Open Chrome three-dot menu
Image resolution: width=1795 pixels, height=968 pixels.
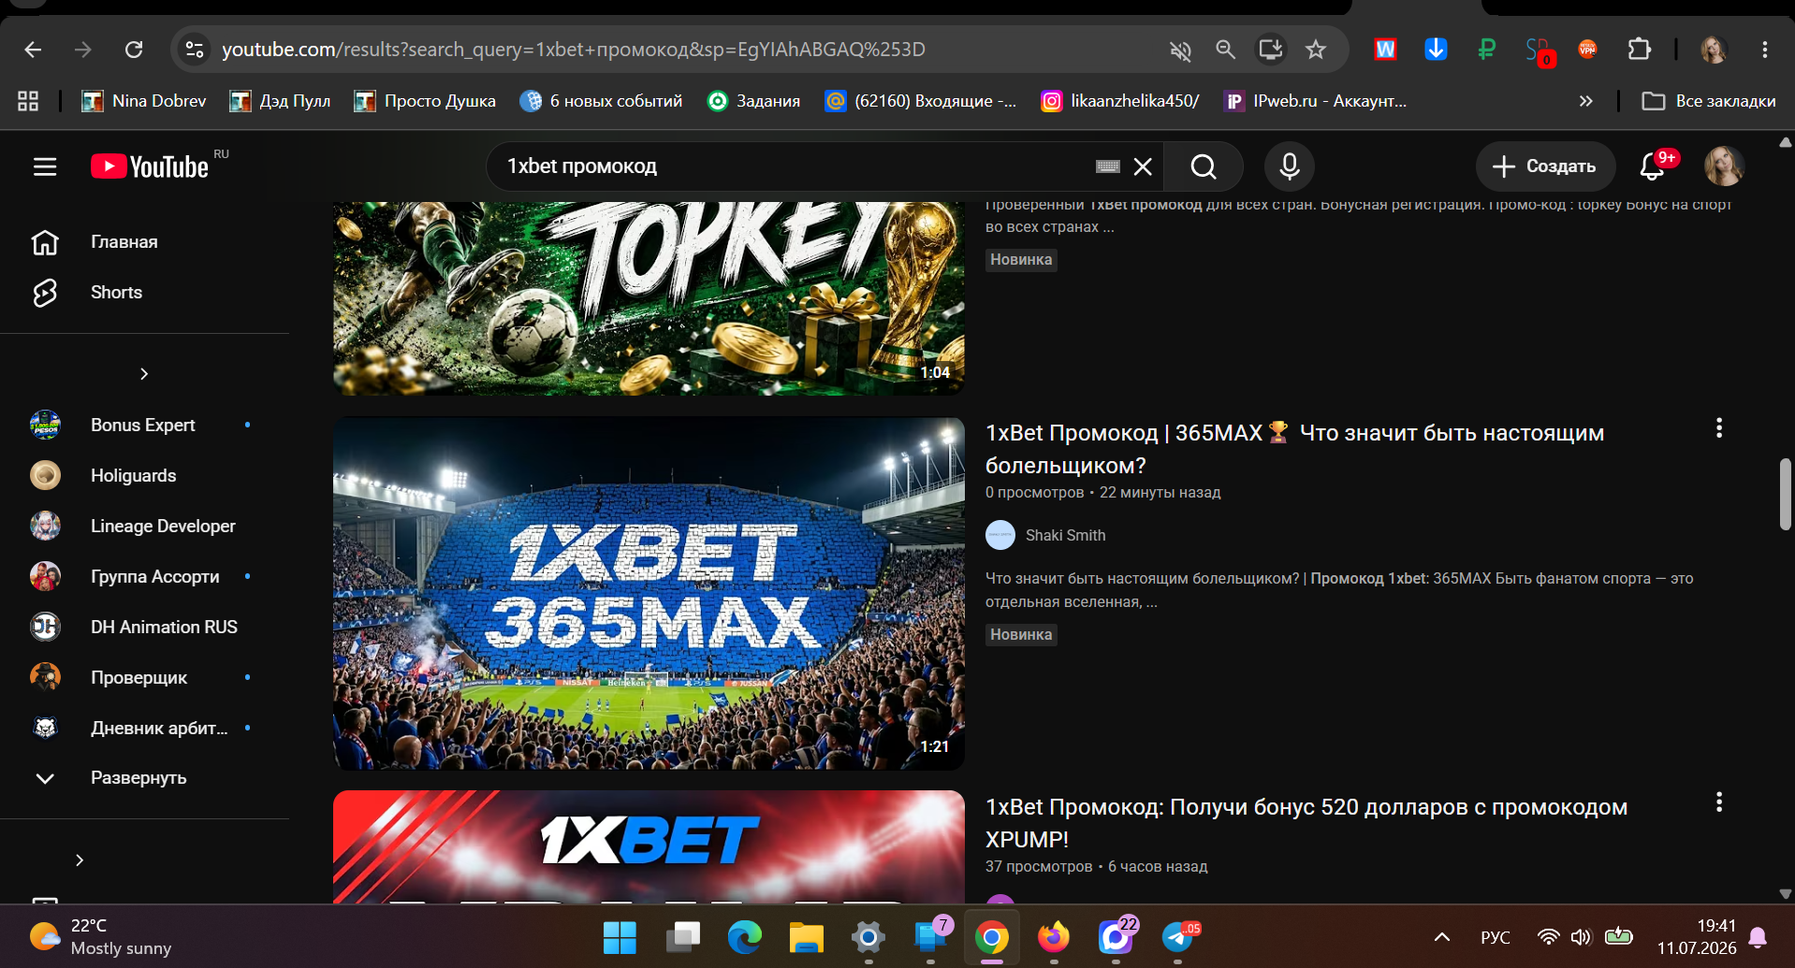(x=1765, y=50)
